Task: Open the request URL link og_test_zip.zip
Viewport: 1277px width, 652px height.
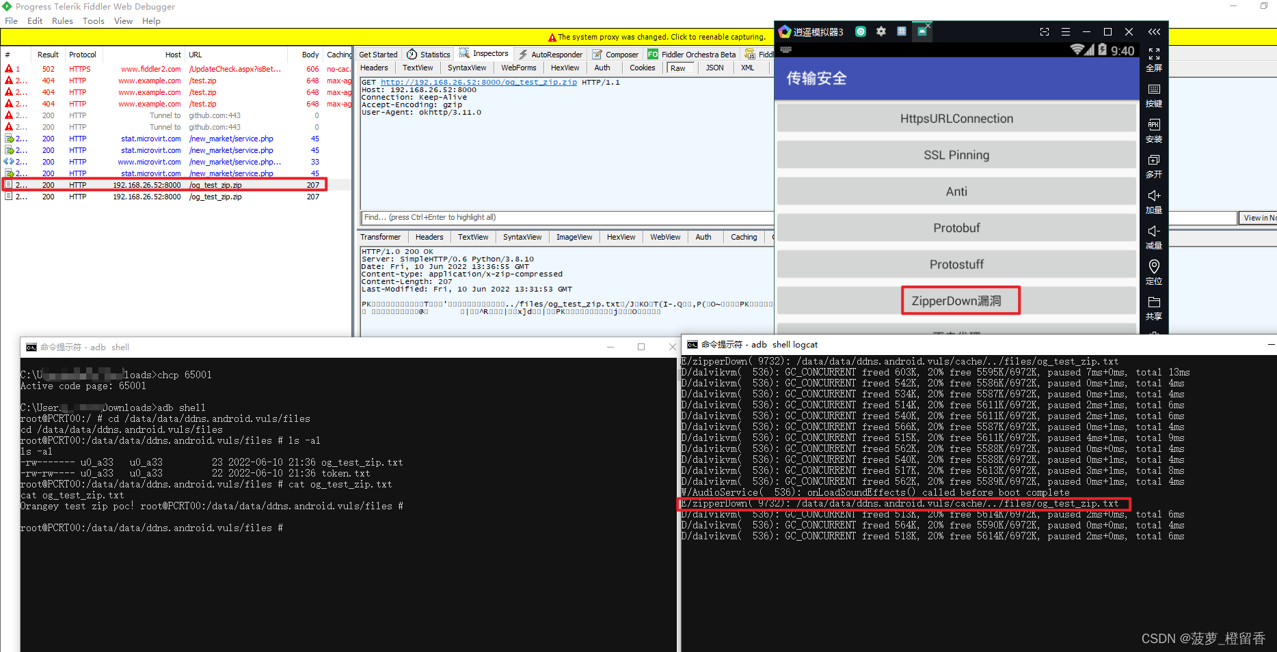Action: point(479,82)
